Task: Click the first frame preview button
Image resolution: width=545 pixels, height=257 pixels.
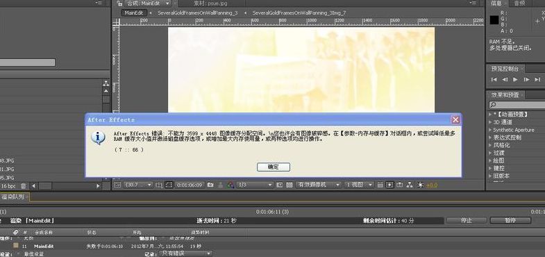Action: tap(494, 80)
